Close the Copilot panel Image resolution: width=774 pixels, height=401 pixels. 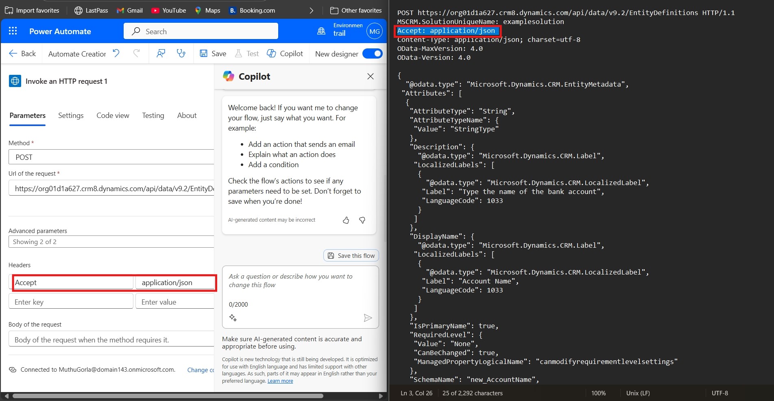[370, 76]
